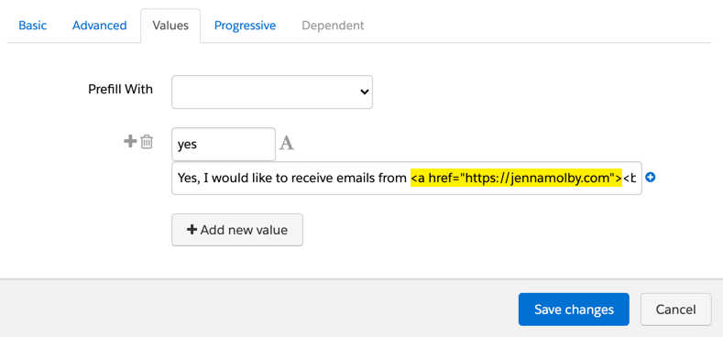The width and height of the screenshot is (723, 337).
Task: Click into the label text field
Action: pos(407,178)
